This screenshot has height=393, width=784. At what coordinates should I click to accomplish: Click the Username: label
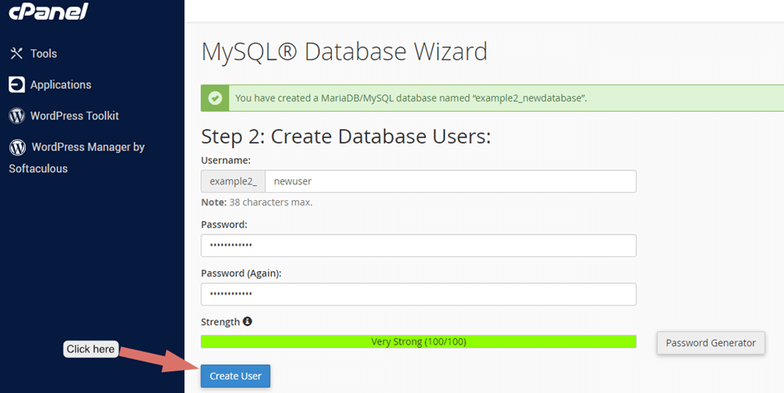pyautogui.click(x=225, y=160)
